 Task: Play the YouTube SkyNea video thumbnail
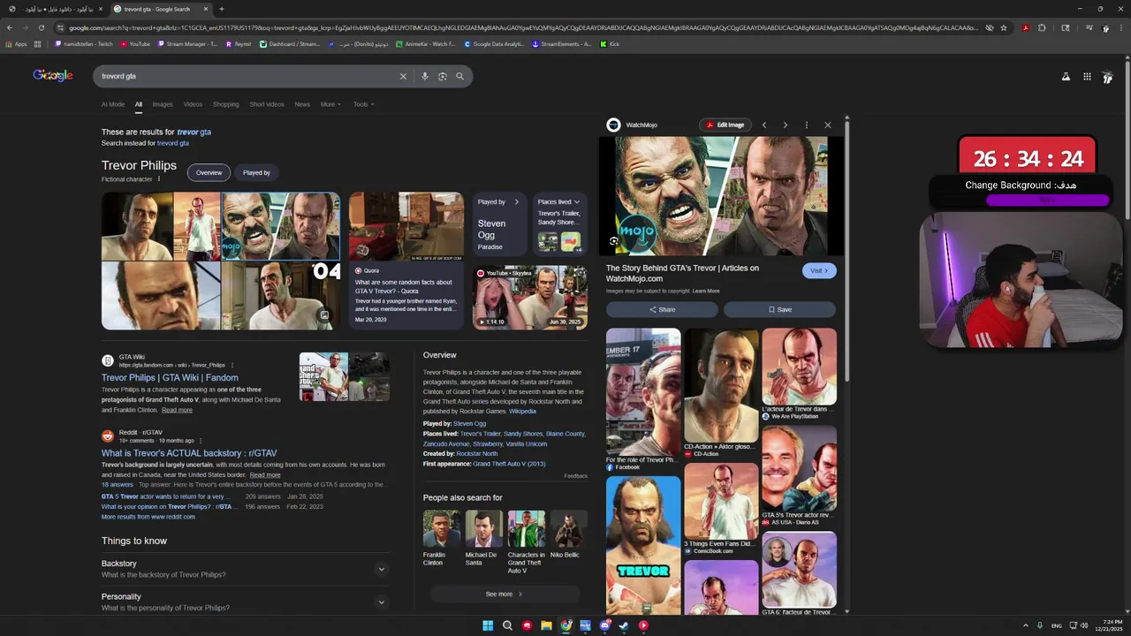click(530, 297)
